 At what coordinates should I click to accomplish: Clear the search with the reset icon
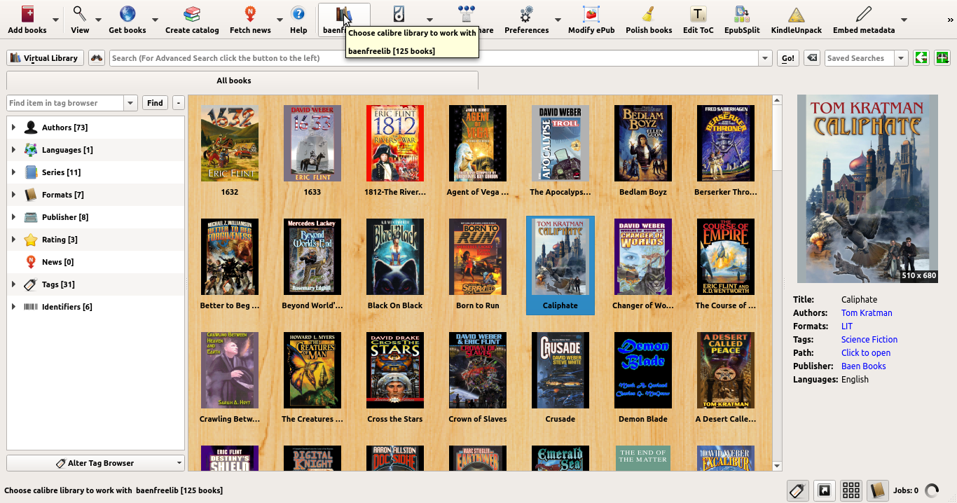point(811,58)
